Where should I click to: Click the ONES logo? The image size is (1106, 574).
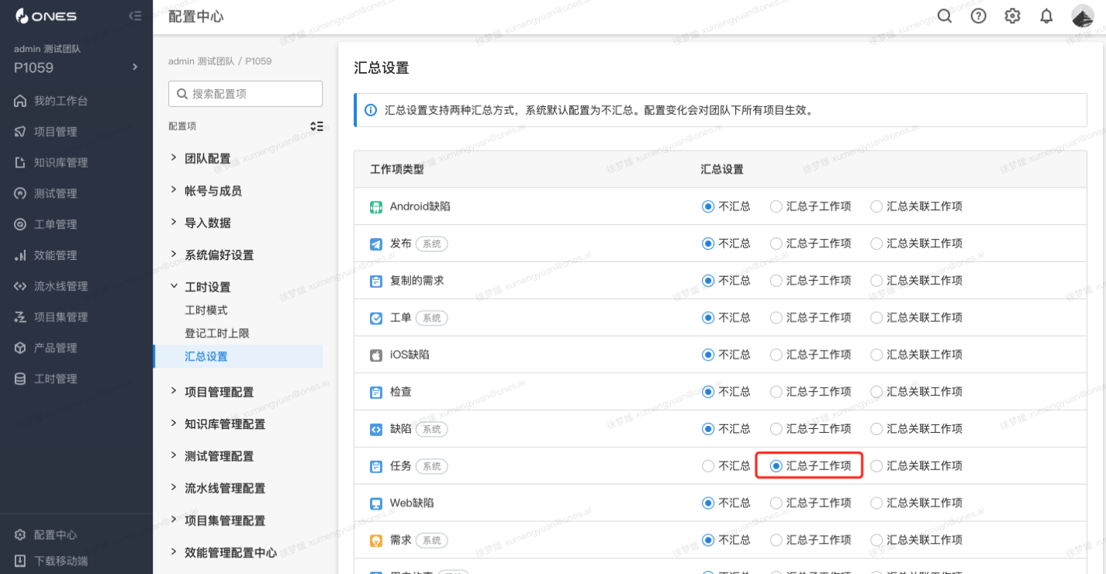click(x=45, y=16)
